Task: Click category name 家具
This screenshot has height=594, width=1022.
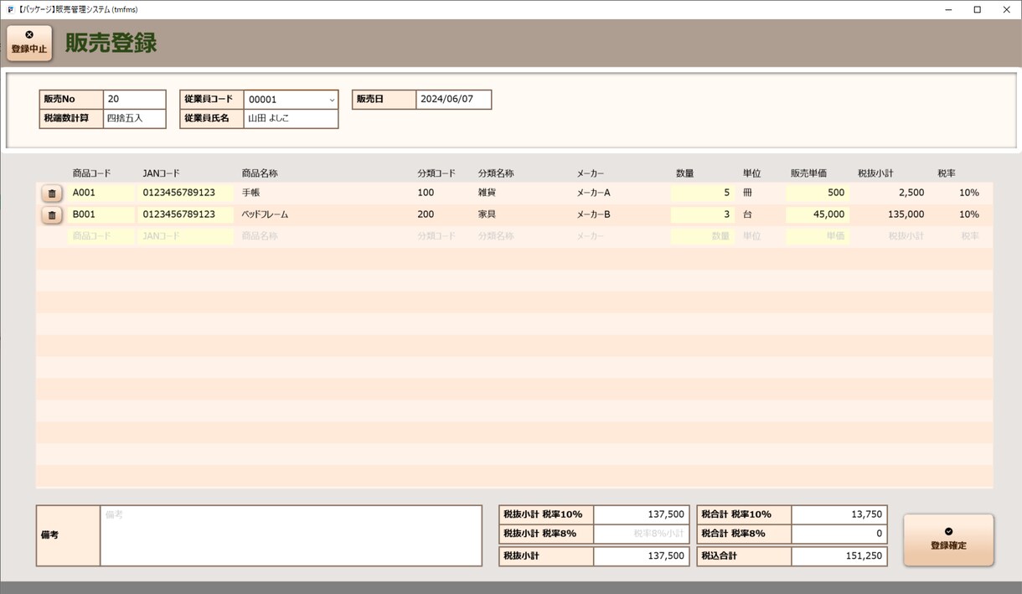Action: pyautogui.click(x=488, y=214)
